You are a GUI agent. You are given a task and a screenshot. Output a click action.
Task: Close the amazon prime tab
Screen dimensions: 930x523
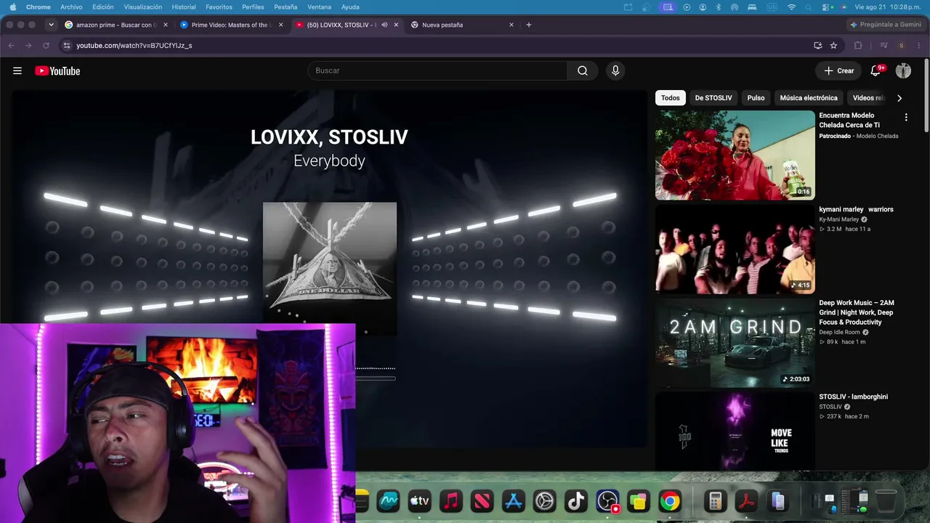click(165, 25)
